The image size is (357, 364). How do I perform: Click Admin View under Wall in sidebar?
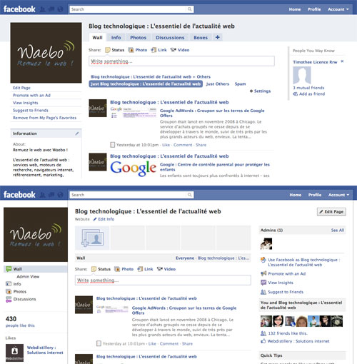coord(28,277)
